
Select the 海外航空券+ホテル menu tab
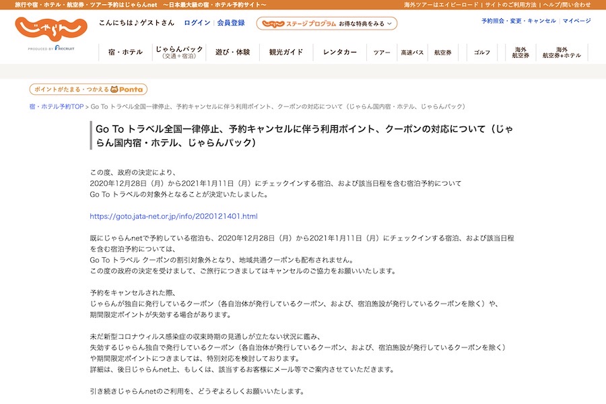(x=562, y=53)
